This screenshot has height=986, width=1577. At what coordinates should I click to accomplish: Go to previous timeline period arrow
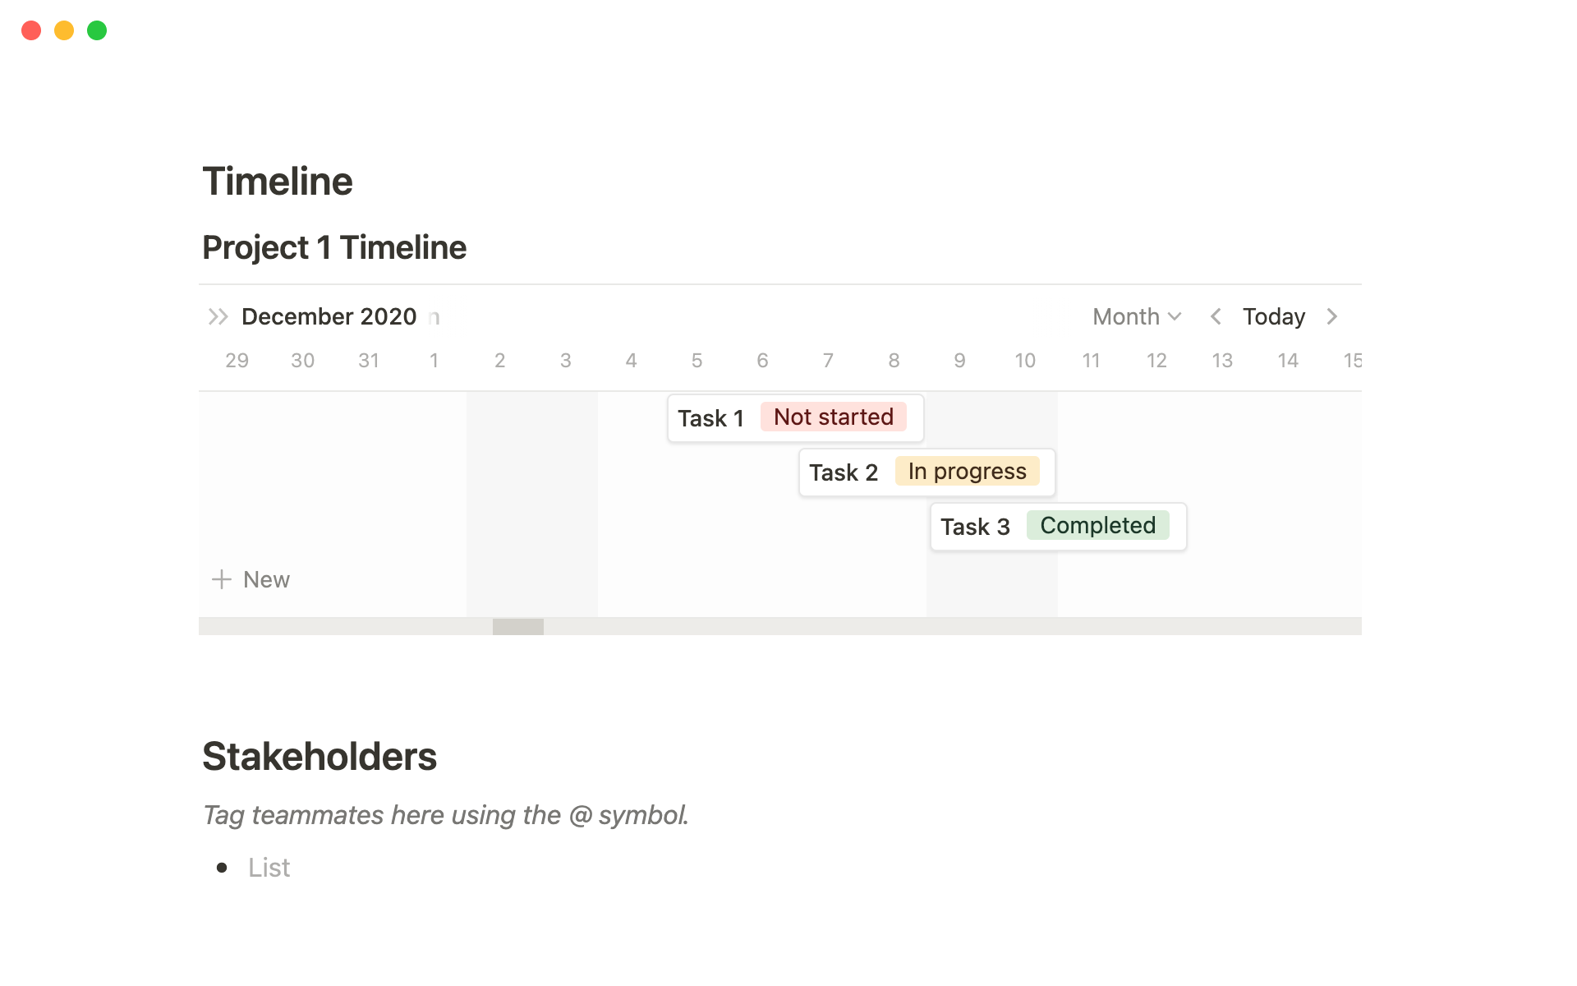(1216, 317)
